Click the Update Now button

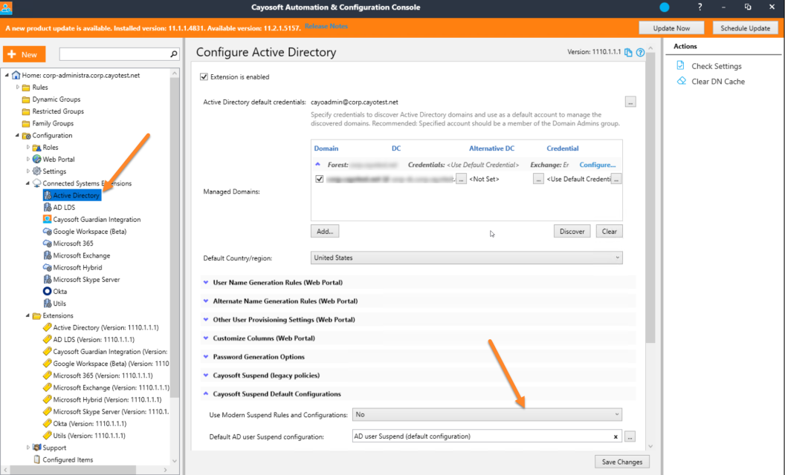coord(671,28)
